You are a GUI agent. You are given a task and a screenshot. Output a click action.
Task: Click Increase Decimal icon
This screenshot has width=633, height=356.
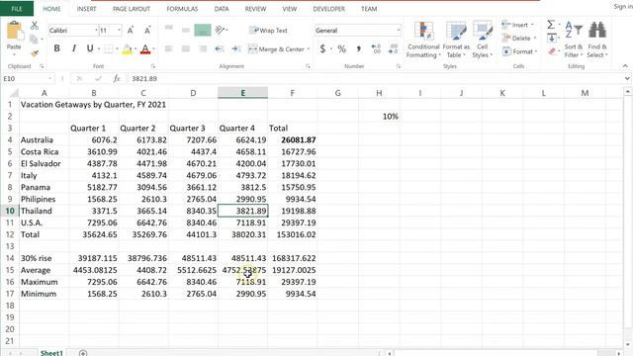point(376,48)
